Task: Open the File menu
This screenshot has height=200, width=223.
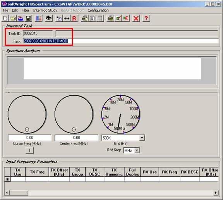Action: tap(5, 10)
